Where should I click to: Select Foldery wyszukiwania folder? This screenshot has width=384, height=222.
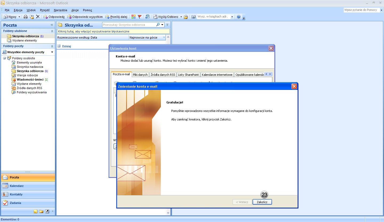point(31,92)
